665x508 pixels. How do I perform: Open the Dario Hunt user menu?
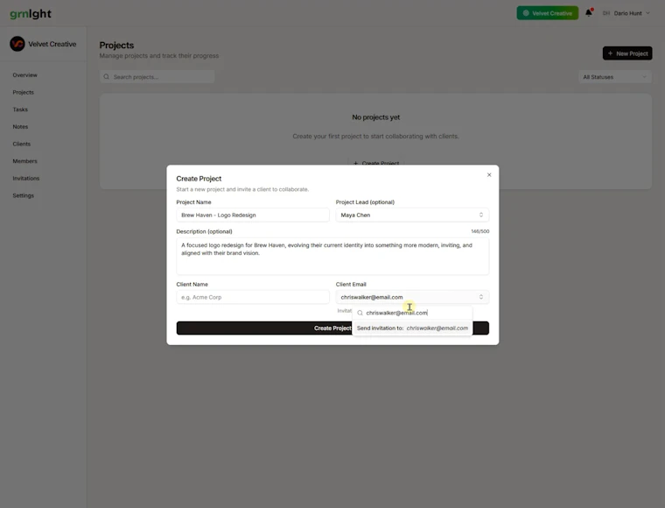pos(626,13)
